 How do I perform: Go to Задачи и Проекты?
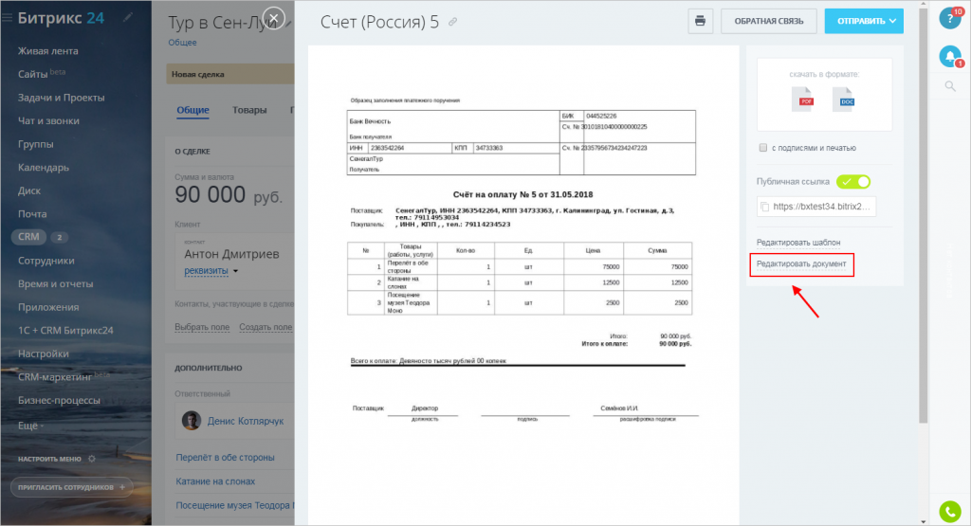[62, 98]
